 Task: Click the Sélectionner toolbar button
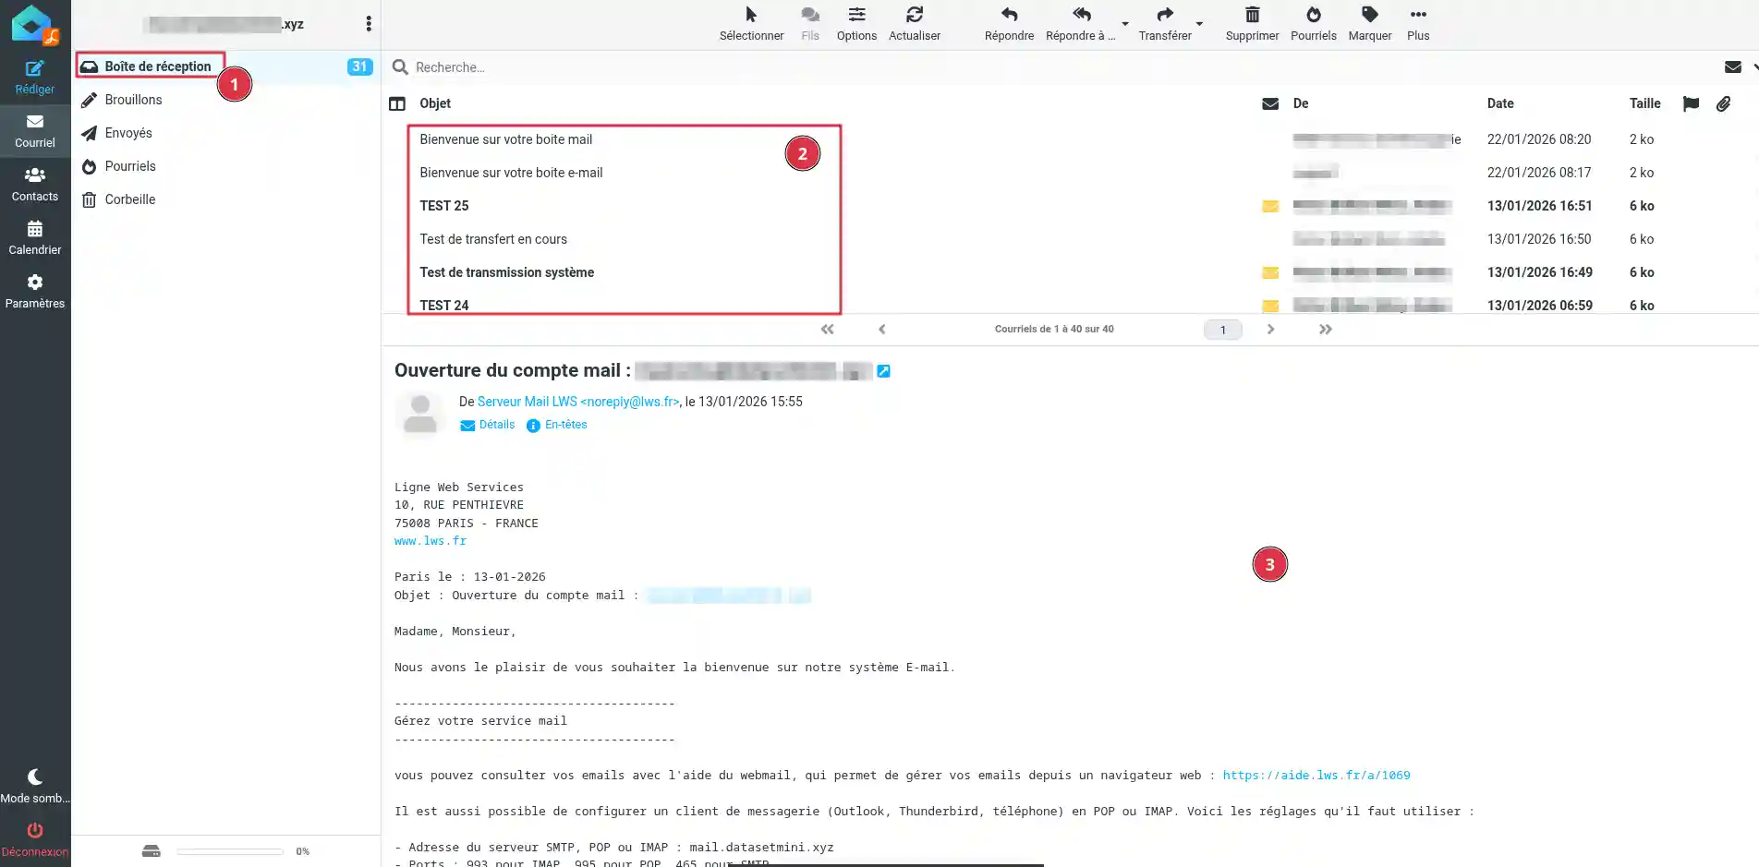751,24
